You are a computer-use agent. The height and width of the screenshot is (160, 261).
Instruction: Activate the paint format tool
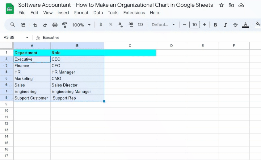(65, 25)
